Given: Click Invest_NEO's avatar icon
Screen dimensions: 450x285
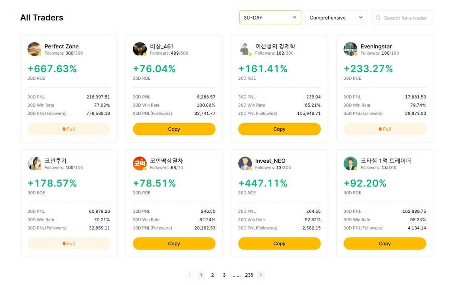Looking at the screenshot, I should 245,164.
